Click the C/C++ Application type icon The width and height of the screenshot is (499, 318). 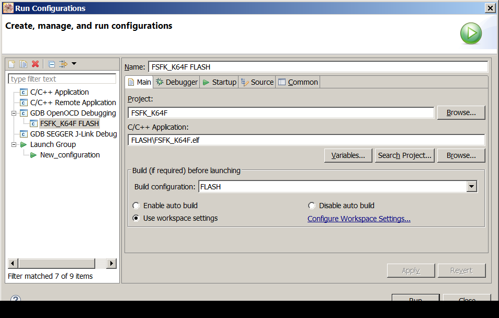click(x=24, y=92)
